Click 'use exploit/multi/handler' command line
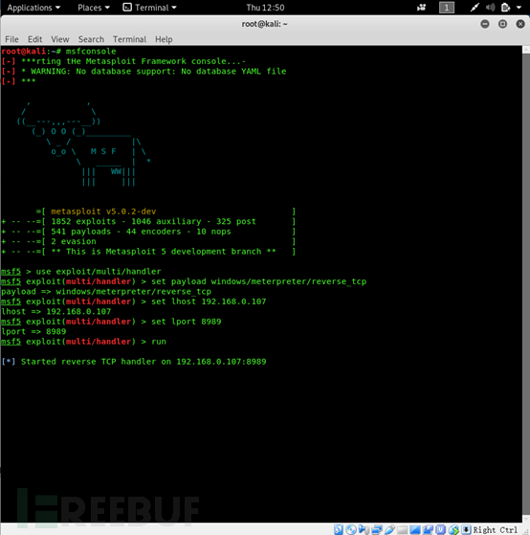The height and width of the screenshot is (535, 530). point(99,272)
